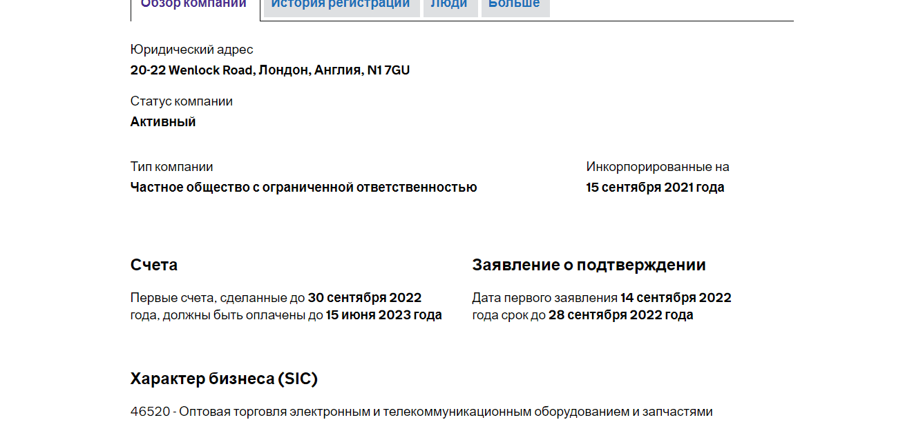
Task: Click the Активный status value
Action: (163, 122)
